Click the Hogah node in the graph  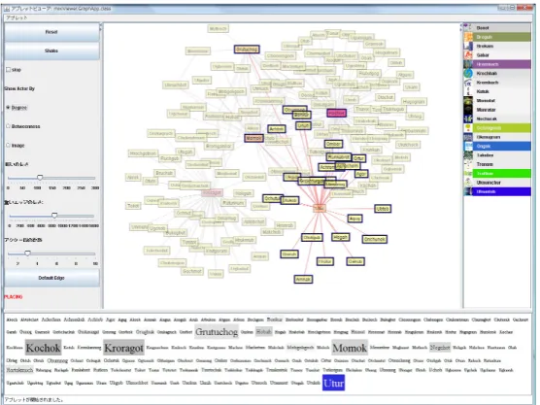pos(340,237)
